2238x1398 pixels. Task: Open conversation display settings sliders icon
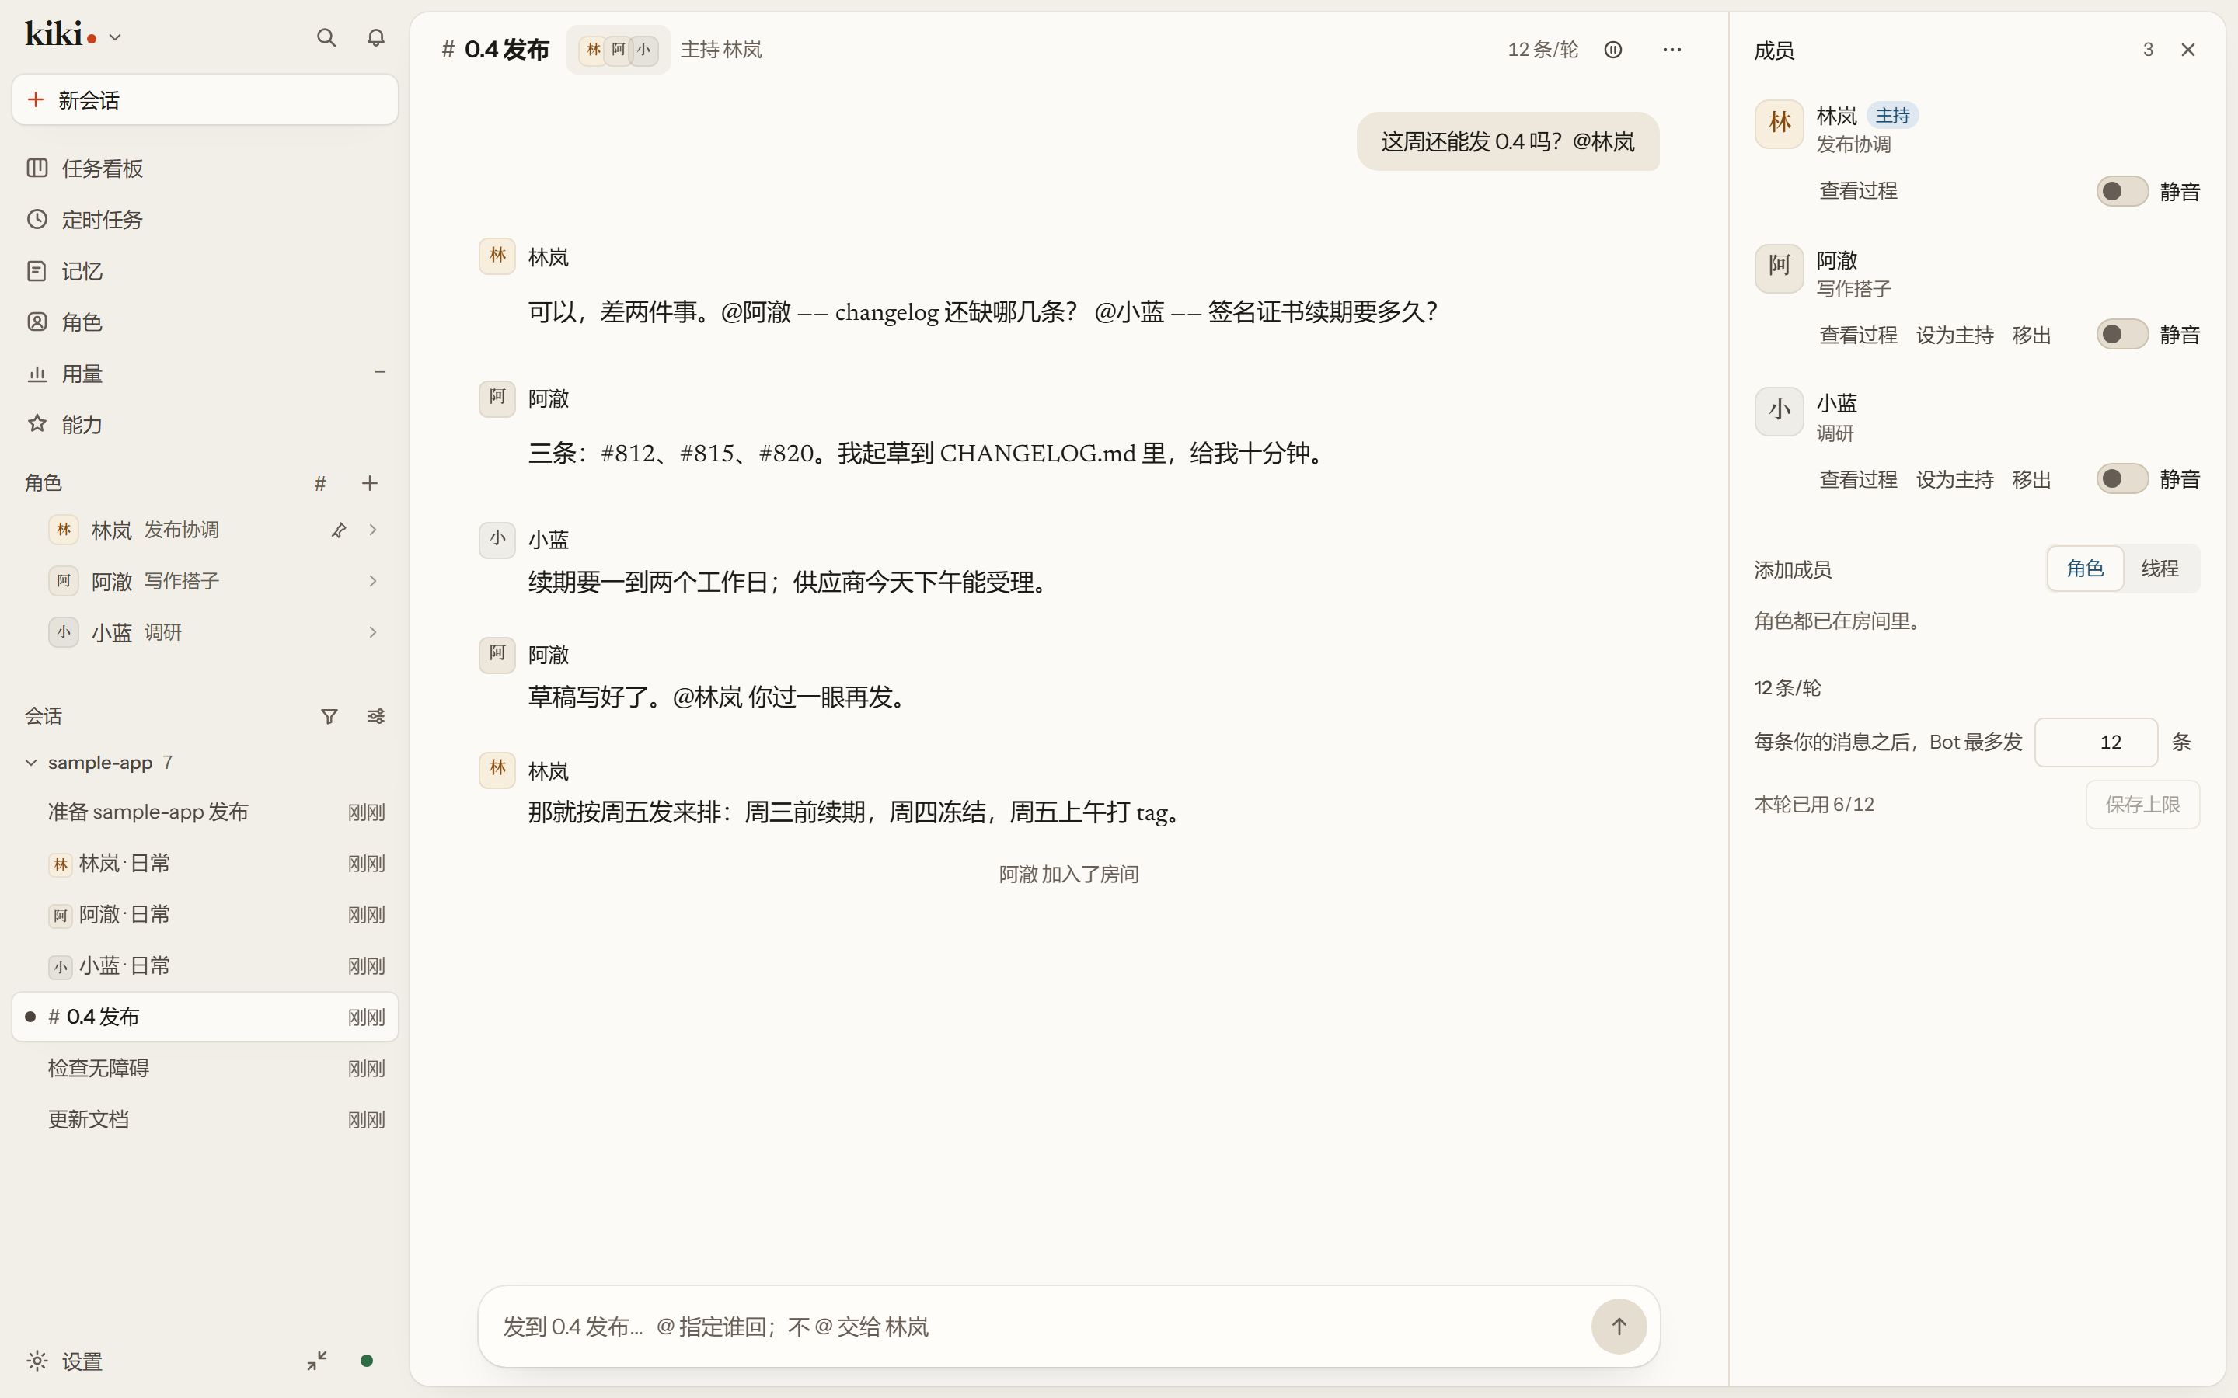(x=375, y=715)
